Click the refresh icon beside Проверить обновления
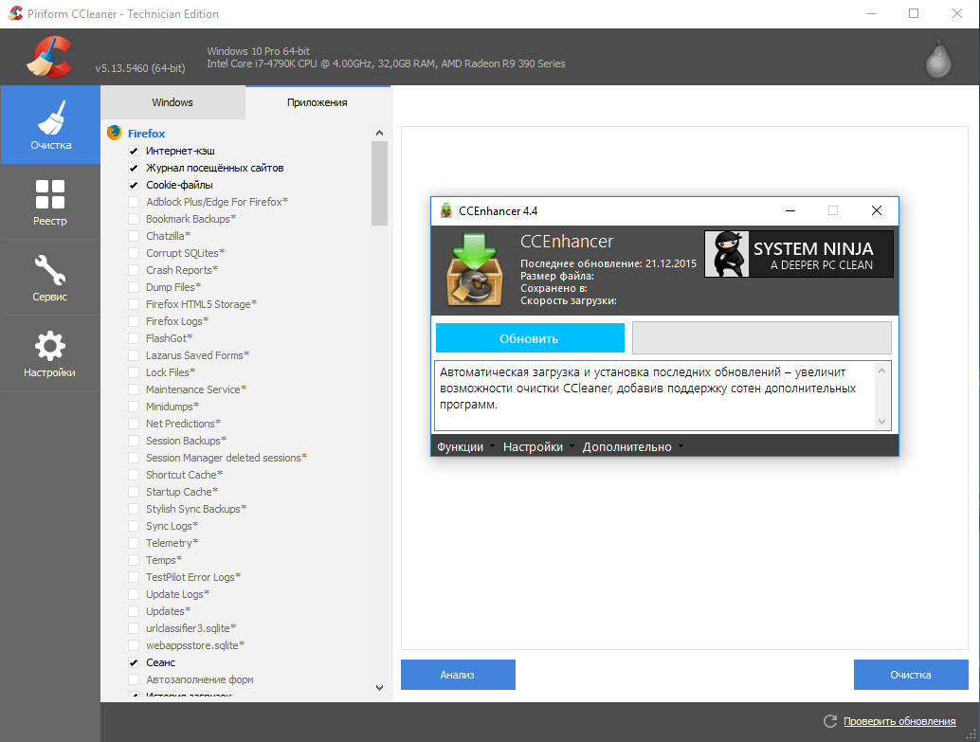Screen dimensions: 980x742 coord(830,721)
